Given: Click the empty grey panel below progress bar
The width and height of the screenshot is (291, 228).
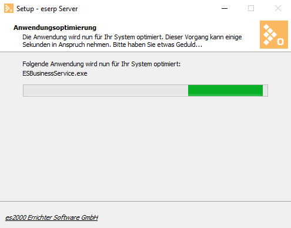Looking at the screenshot, I should 145,148.
